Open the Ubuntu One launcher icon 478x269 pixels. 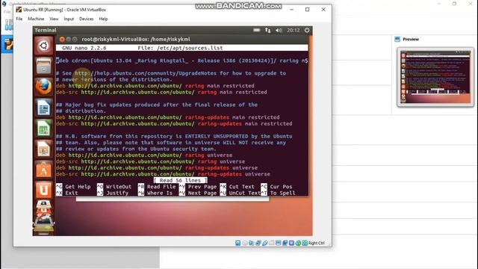[x=43, y=190]
